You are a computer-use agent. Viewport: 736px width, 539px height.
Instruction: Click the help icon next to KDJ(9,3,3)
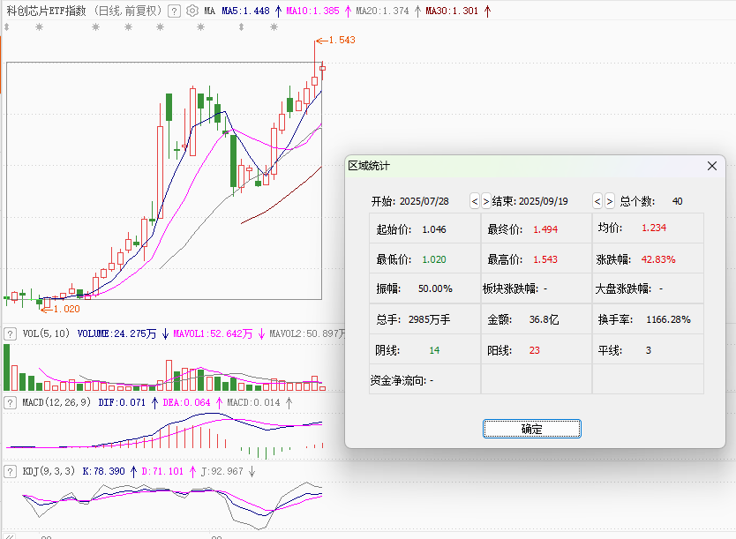pyautogui.click(x=10, y=471)
